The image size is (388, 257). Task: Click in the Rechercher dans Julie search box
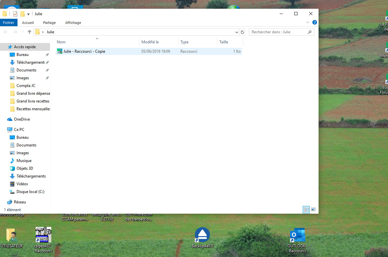(x=278, y=32)
